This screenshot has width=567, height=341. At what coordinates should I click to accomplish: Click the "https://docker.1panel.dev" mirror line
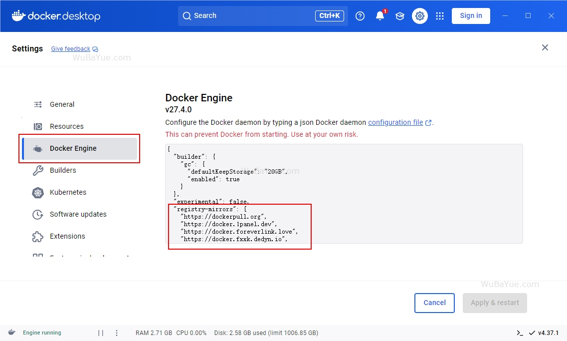(x=228, y=225)
